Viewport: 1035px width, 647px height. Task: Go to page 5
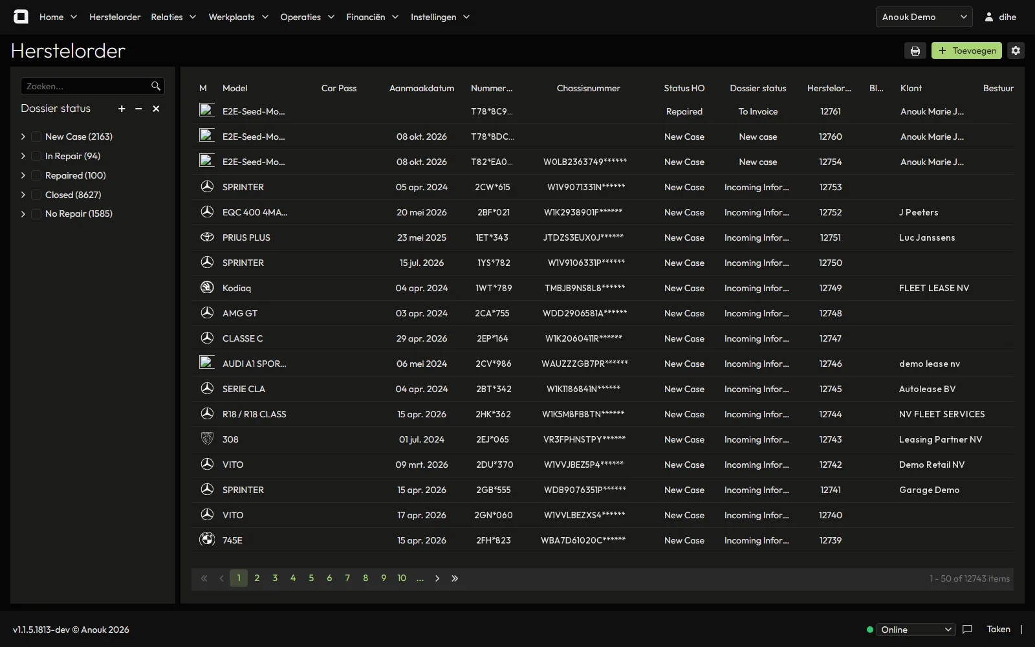coord(311,578)
